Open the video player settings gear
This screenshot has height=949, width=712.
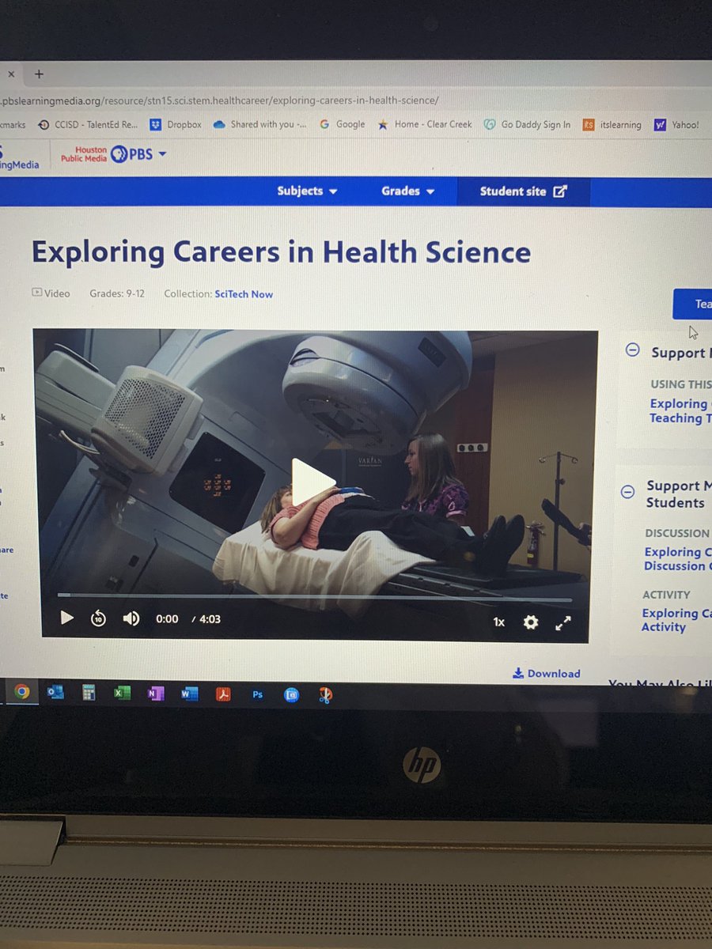(x=530, y=622)
